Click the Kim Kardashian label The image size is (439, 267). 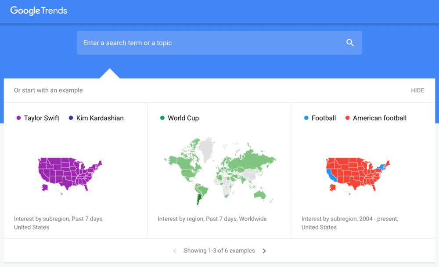click(x=100, y=118)
